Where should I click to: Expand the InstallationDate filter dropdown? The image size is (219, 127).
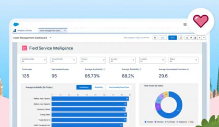(34, 60)
